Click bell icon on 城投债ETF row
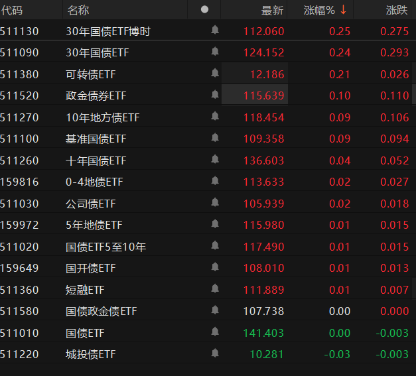 coord(215,353)
